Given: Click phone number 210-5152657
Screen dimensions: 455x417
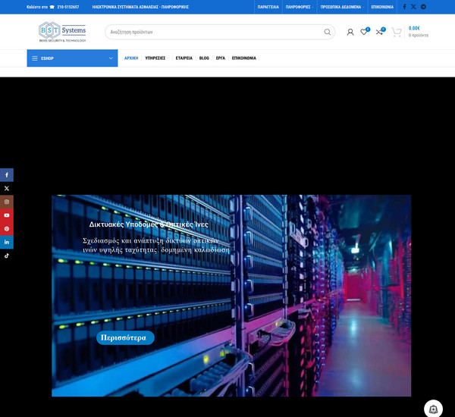Looking at the screenshot, I should tap(68, 7).
